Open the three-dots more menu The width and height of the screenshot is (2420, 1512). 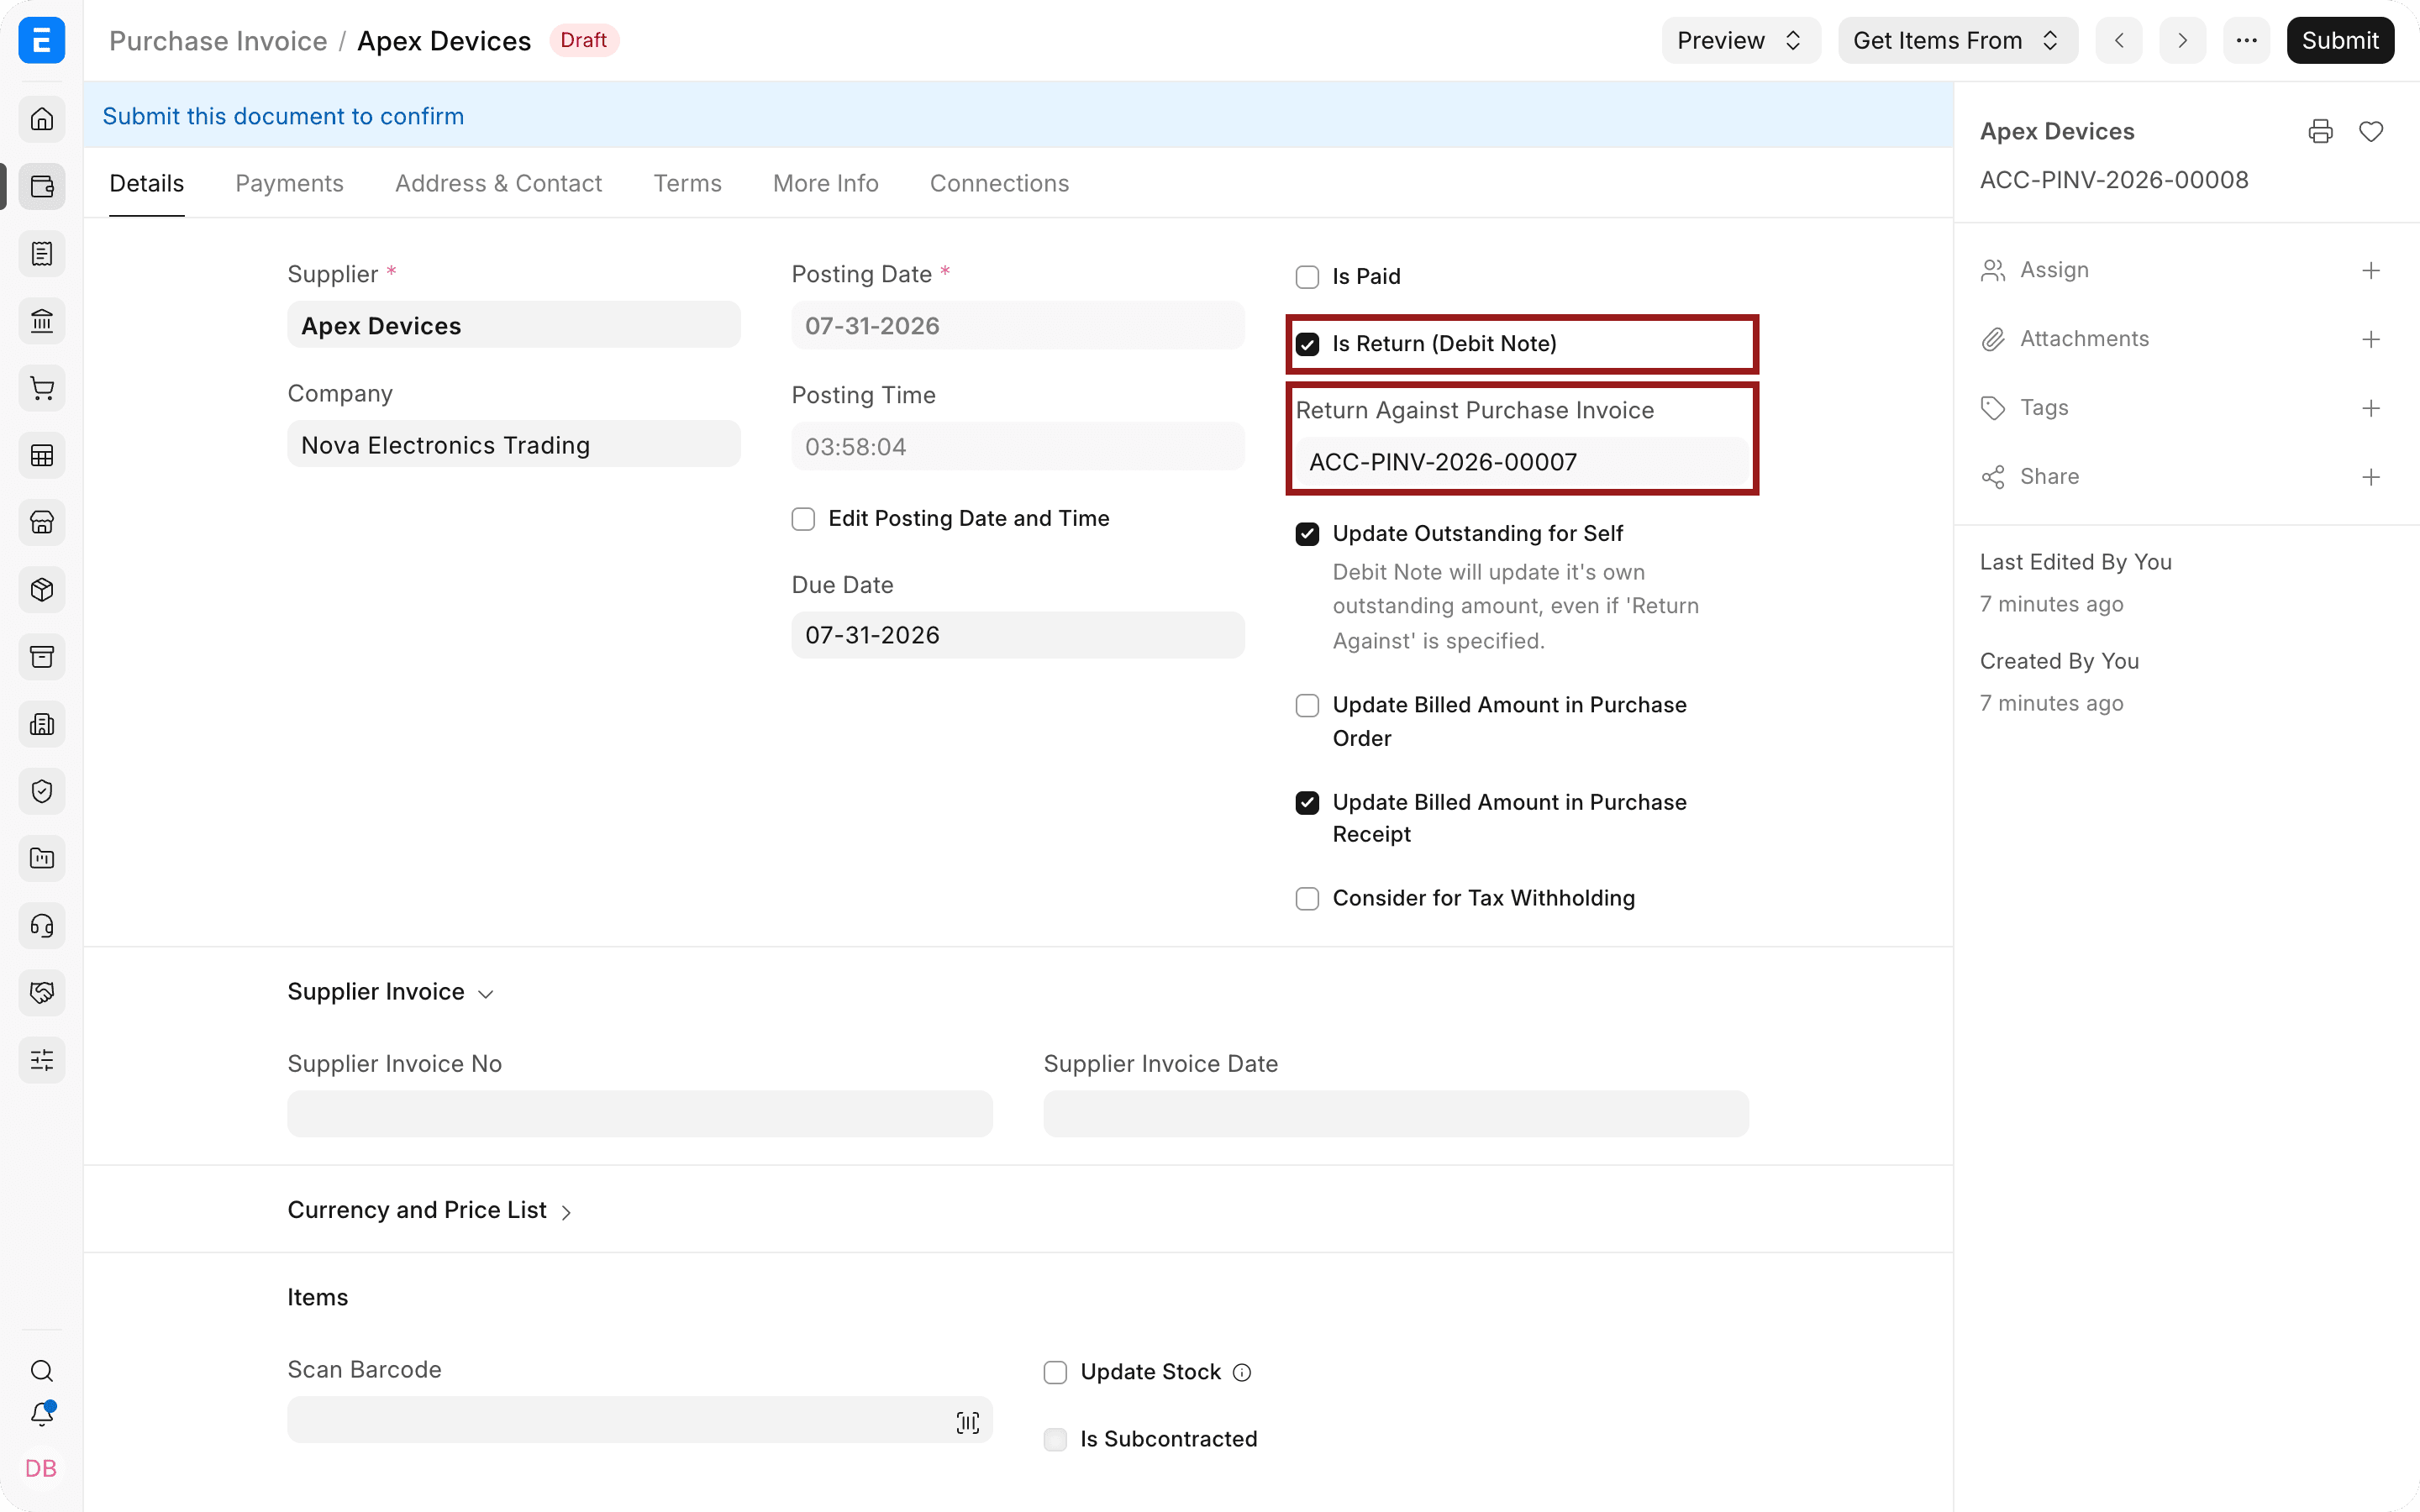tap(2246, 40)
